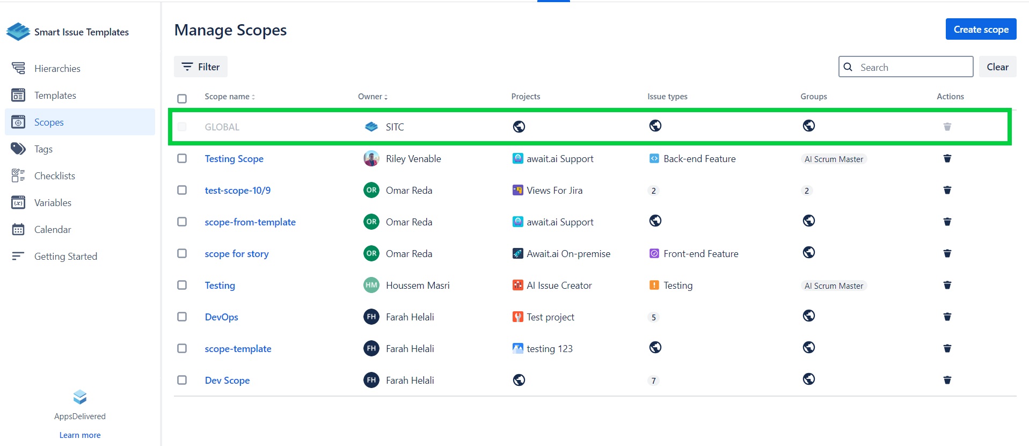This screenshot has width=1029, height=446.
Task: Click the AppsDelivered logo icon
Action: point(80,397)
